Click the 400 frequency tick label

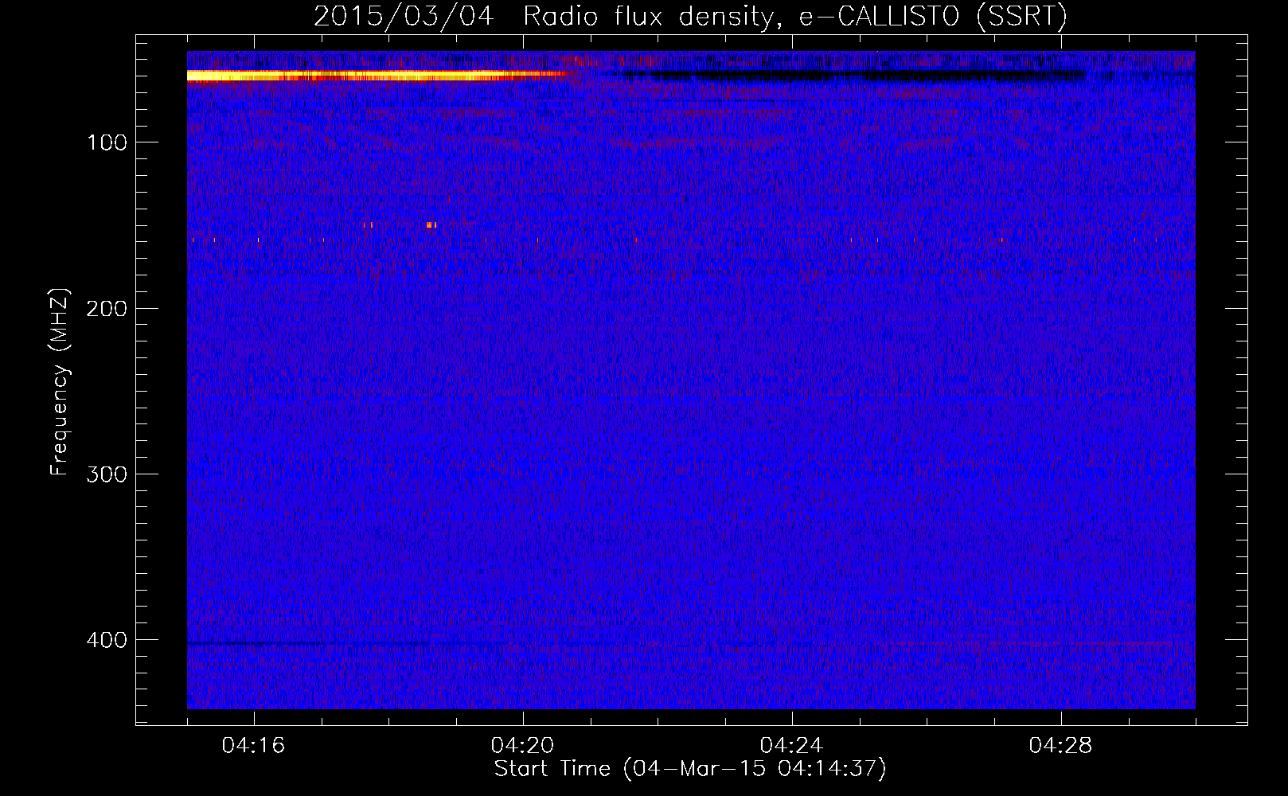click(107, 639)
